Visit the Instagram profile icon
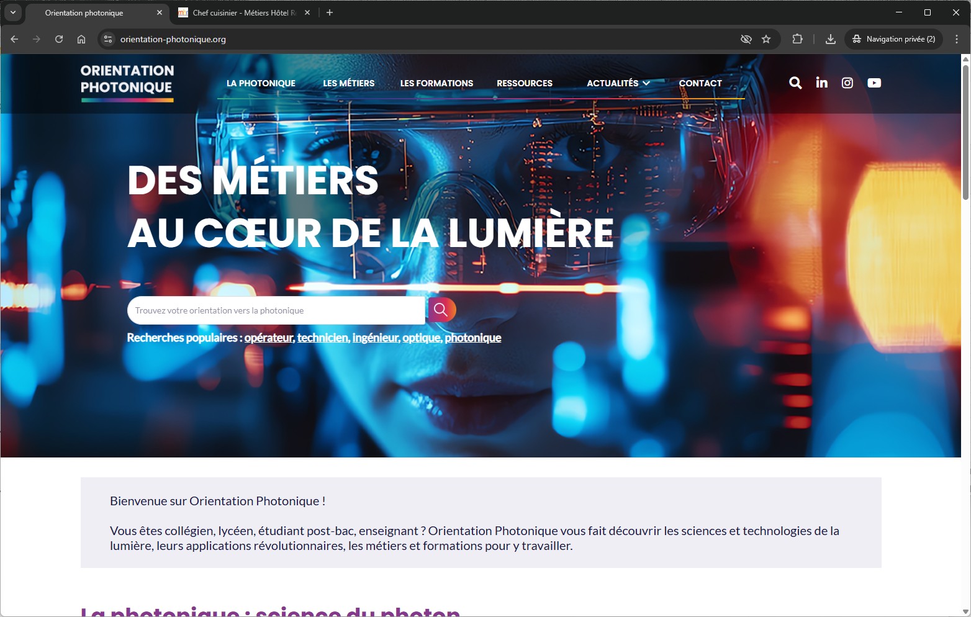 pos(847,83)
